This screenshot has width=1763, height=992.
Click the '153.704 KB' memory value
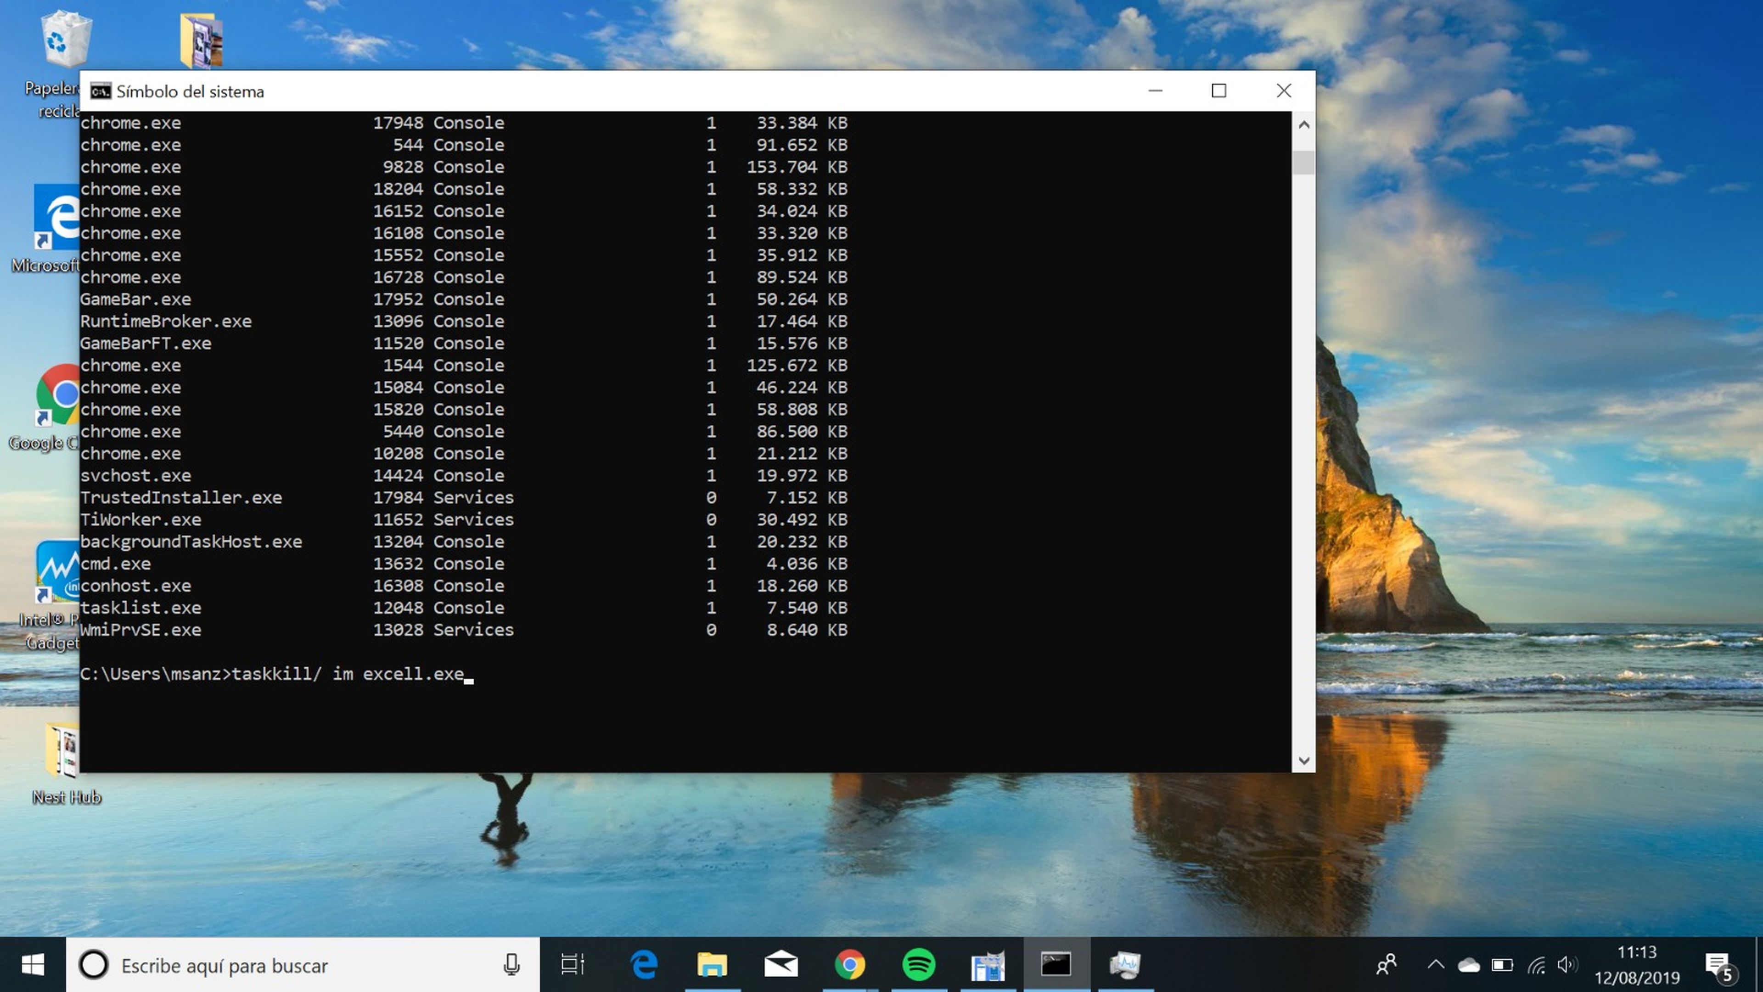[x=797, y=167]
